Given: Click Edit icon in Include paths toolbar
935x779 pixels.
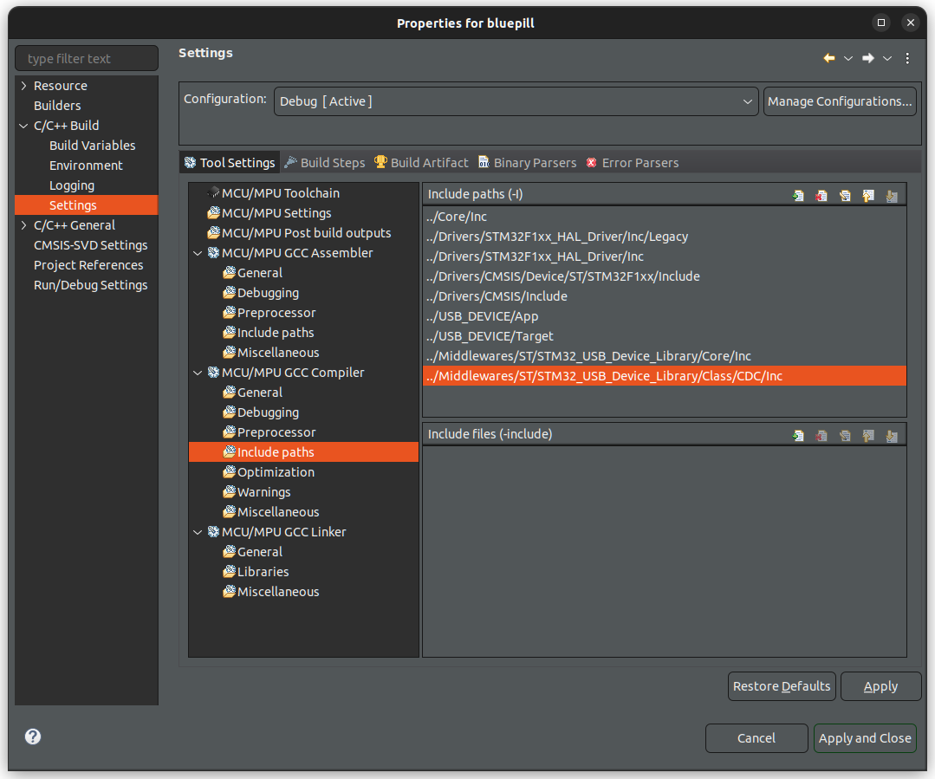Looking at the screenshot, I should (x=845, y=196).
